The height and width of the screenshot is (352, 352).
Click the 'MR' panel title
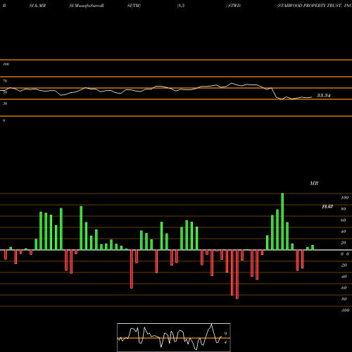[314, 183]
